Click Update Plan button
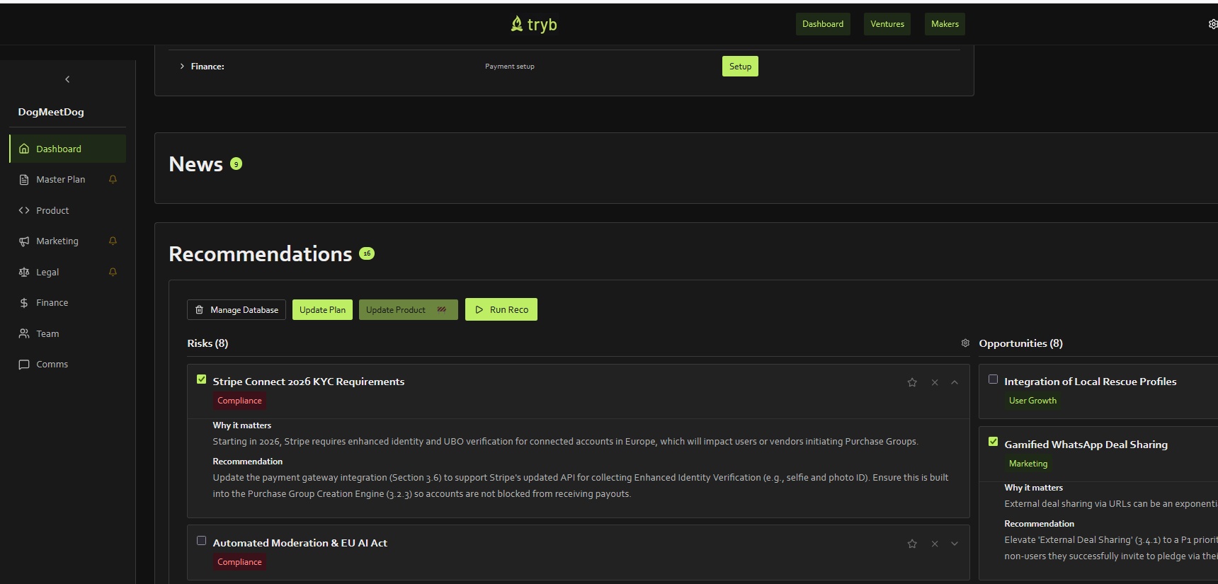1218x584 pixels. point(322,310)
